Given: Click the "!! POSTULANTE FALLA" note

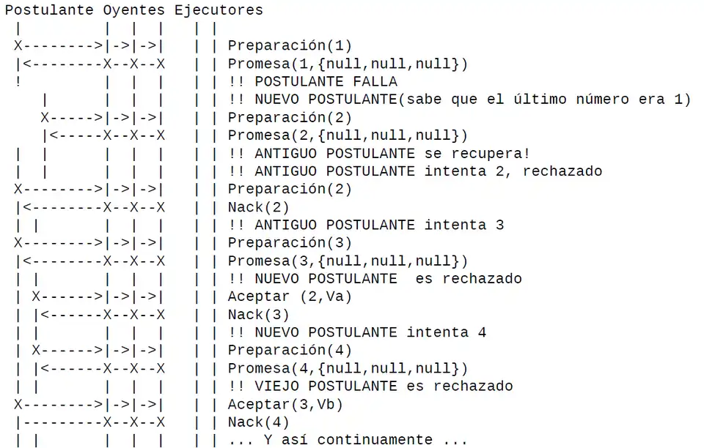Looking at the screenshot, I should pos(312,81).
